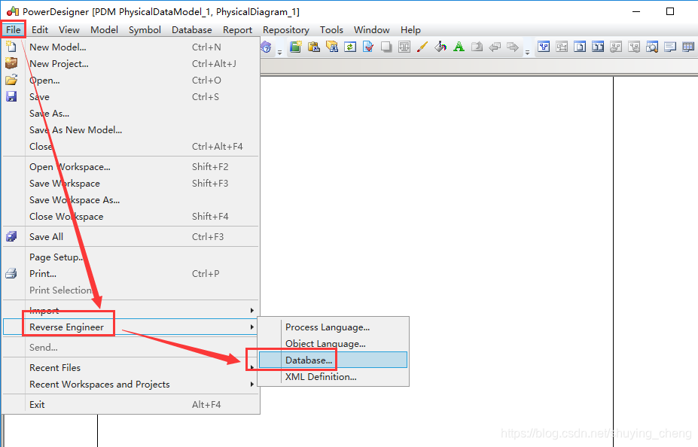Click the New Project box icon
698x447 pixels.
(x=11, y=63)
